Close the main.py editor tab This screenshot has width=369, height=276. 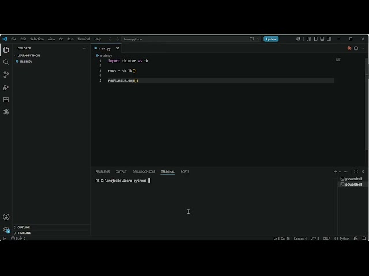click(118, 48)
